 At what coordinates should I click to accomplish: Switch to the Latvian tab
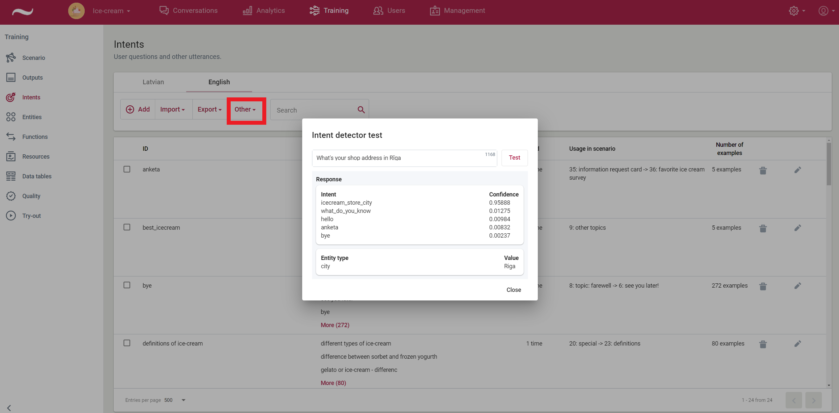click(153, 82)
